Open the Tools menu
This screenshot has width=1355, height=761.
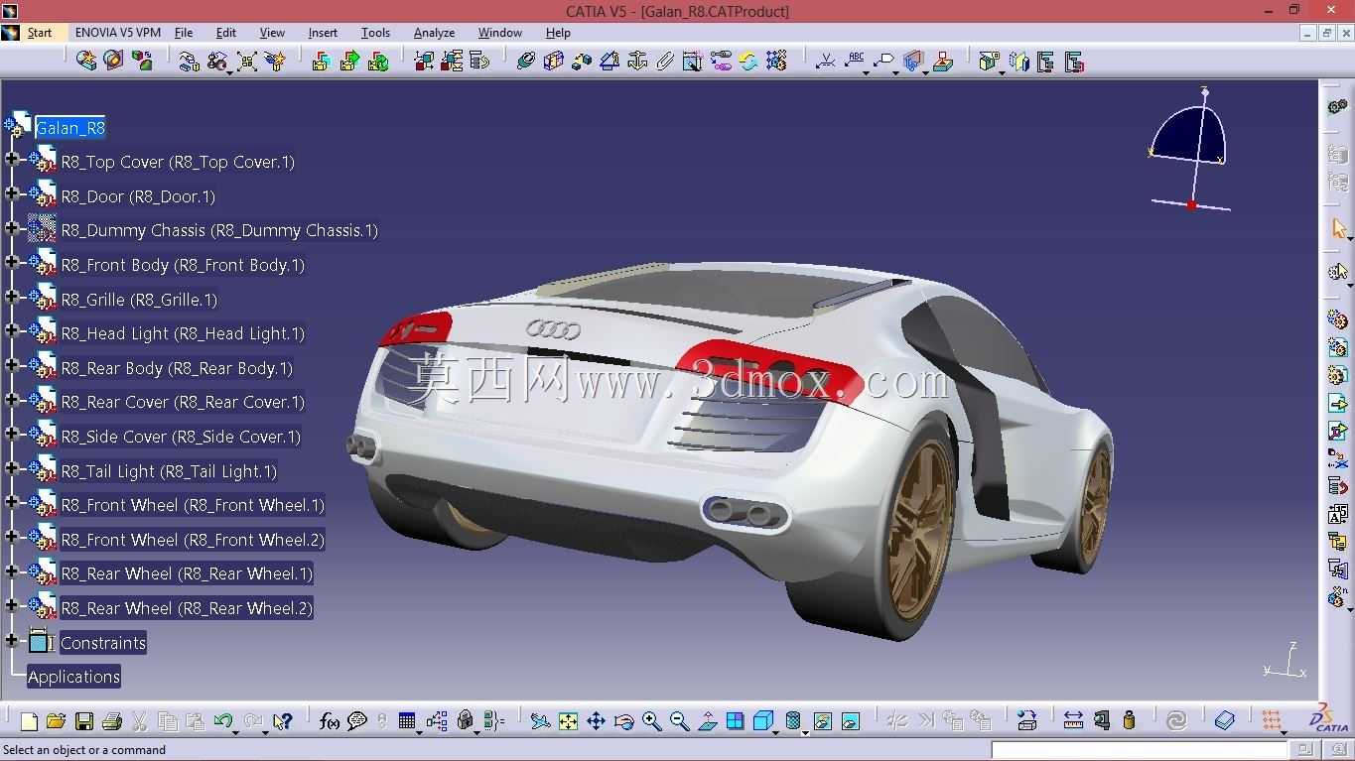pyautogui.click(x=375, y=33)
